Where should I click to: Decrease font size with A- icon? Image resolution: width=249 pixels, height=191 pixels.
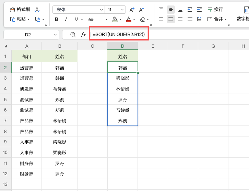pos(142,10)
